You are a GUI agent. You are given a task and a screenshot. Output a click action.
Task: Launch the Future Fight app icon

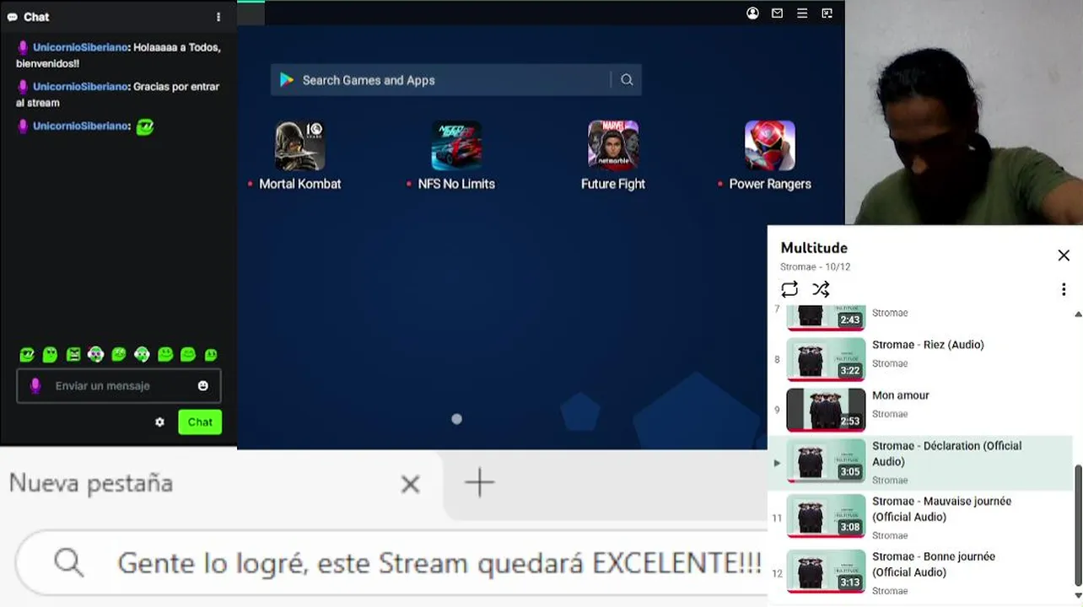613,145
